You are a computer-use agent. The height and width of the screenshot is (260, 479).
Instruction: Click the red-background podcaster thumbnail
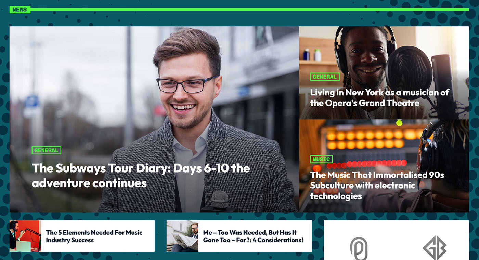click(x=25, y=236)
